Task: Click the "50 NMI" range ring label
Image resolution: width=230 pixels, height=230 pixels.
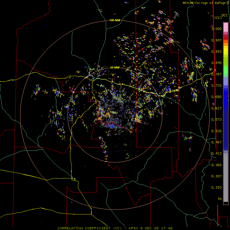Action: 115,67
